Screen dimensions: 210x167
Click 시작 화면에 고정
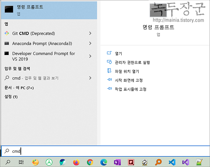coord(129,80)
